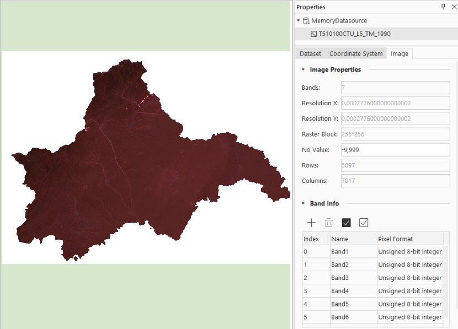Viewport: 458px width, 329px height.
Task: Open the Coordinate System tab
Action: pos(355,53)
